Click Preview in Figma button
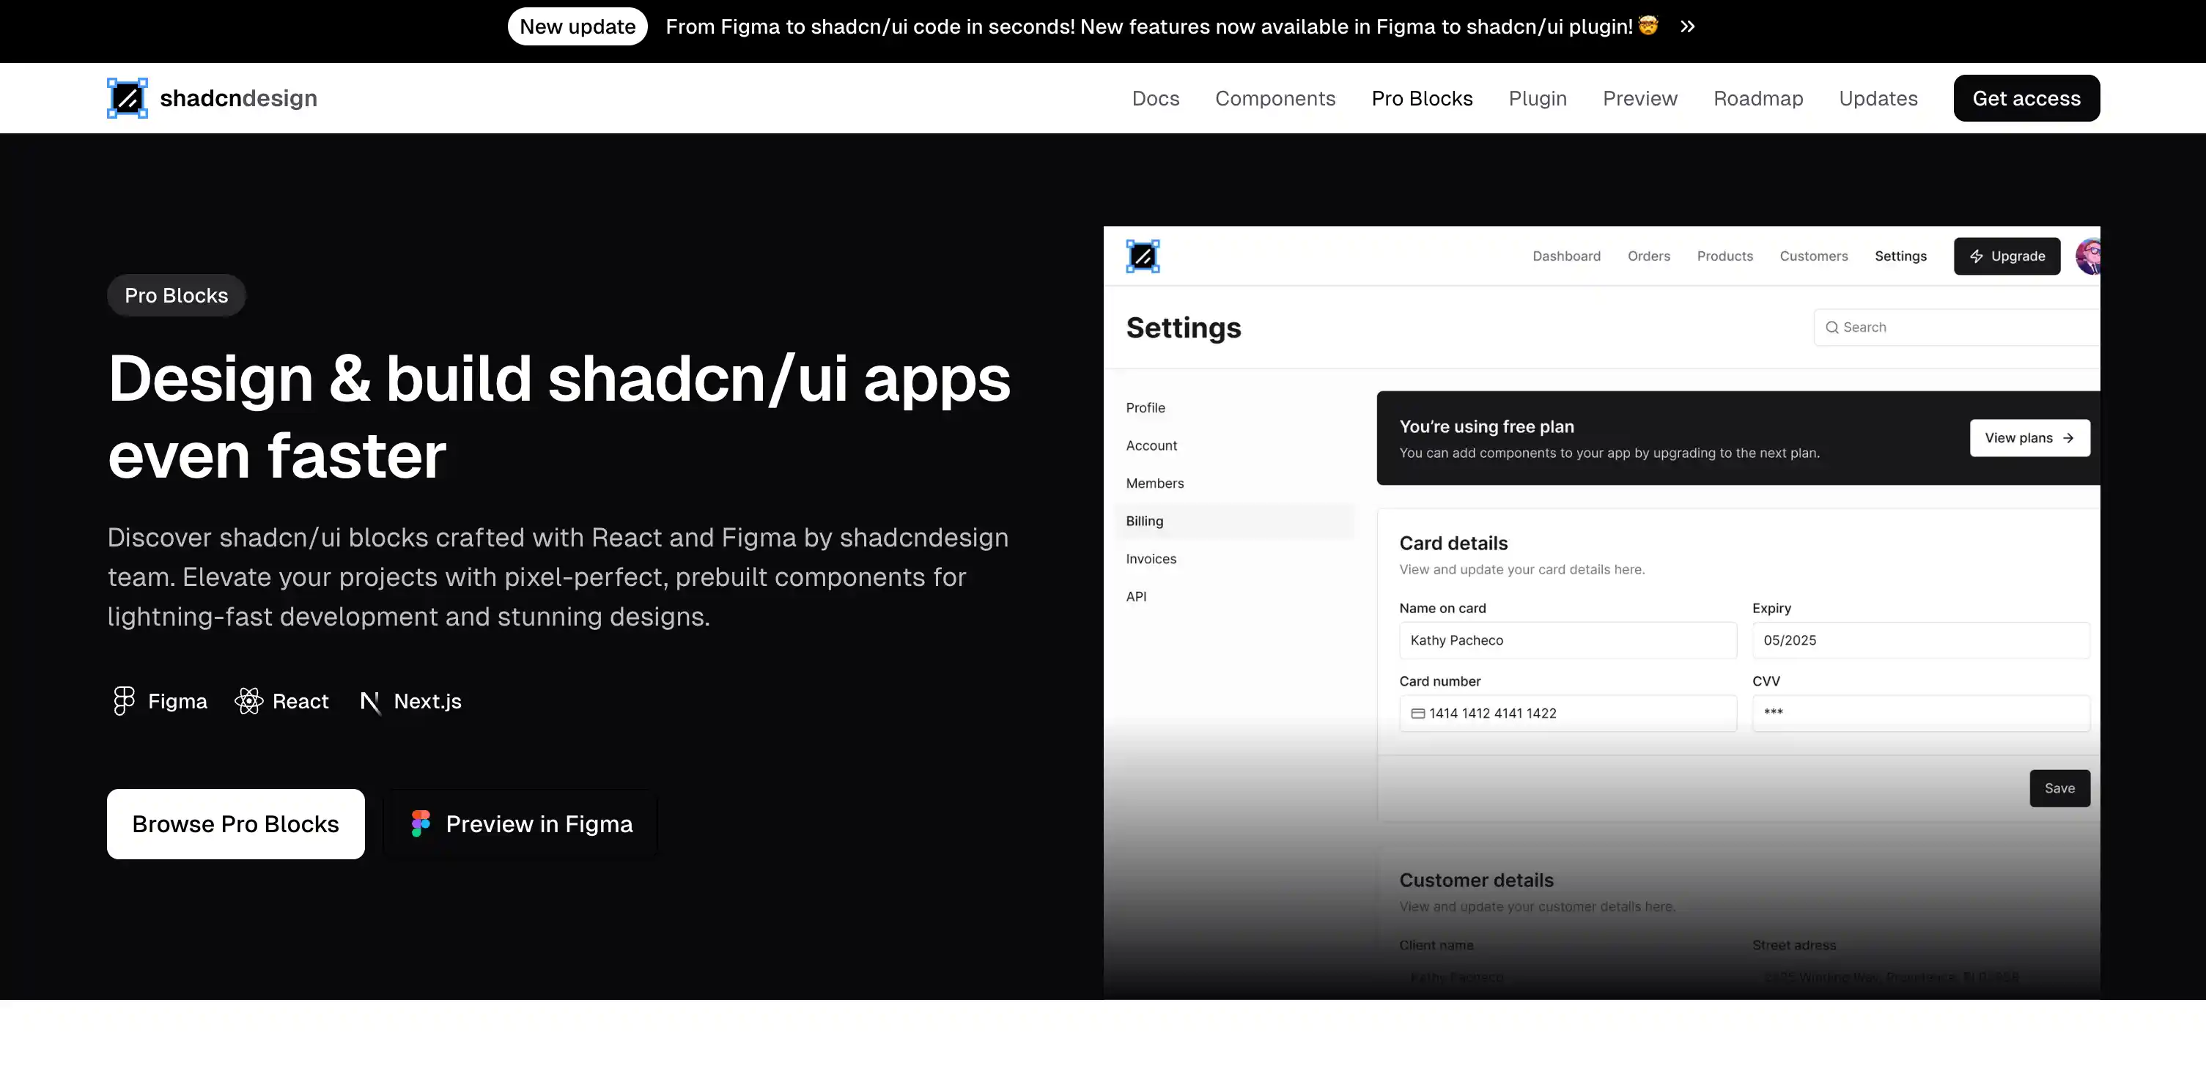This screenshot has height=1071, width=2206. (x=520, y=823)
